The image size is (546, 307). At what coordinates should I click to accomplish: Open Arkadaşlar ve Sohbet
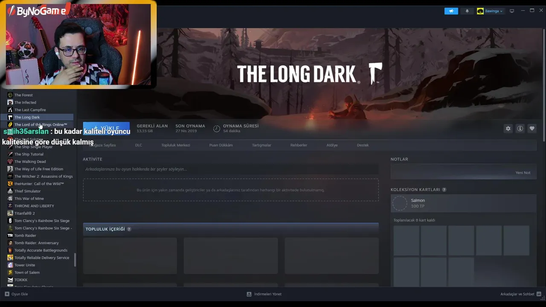[521, 294]
